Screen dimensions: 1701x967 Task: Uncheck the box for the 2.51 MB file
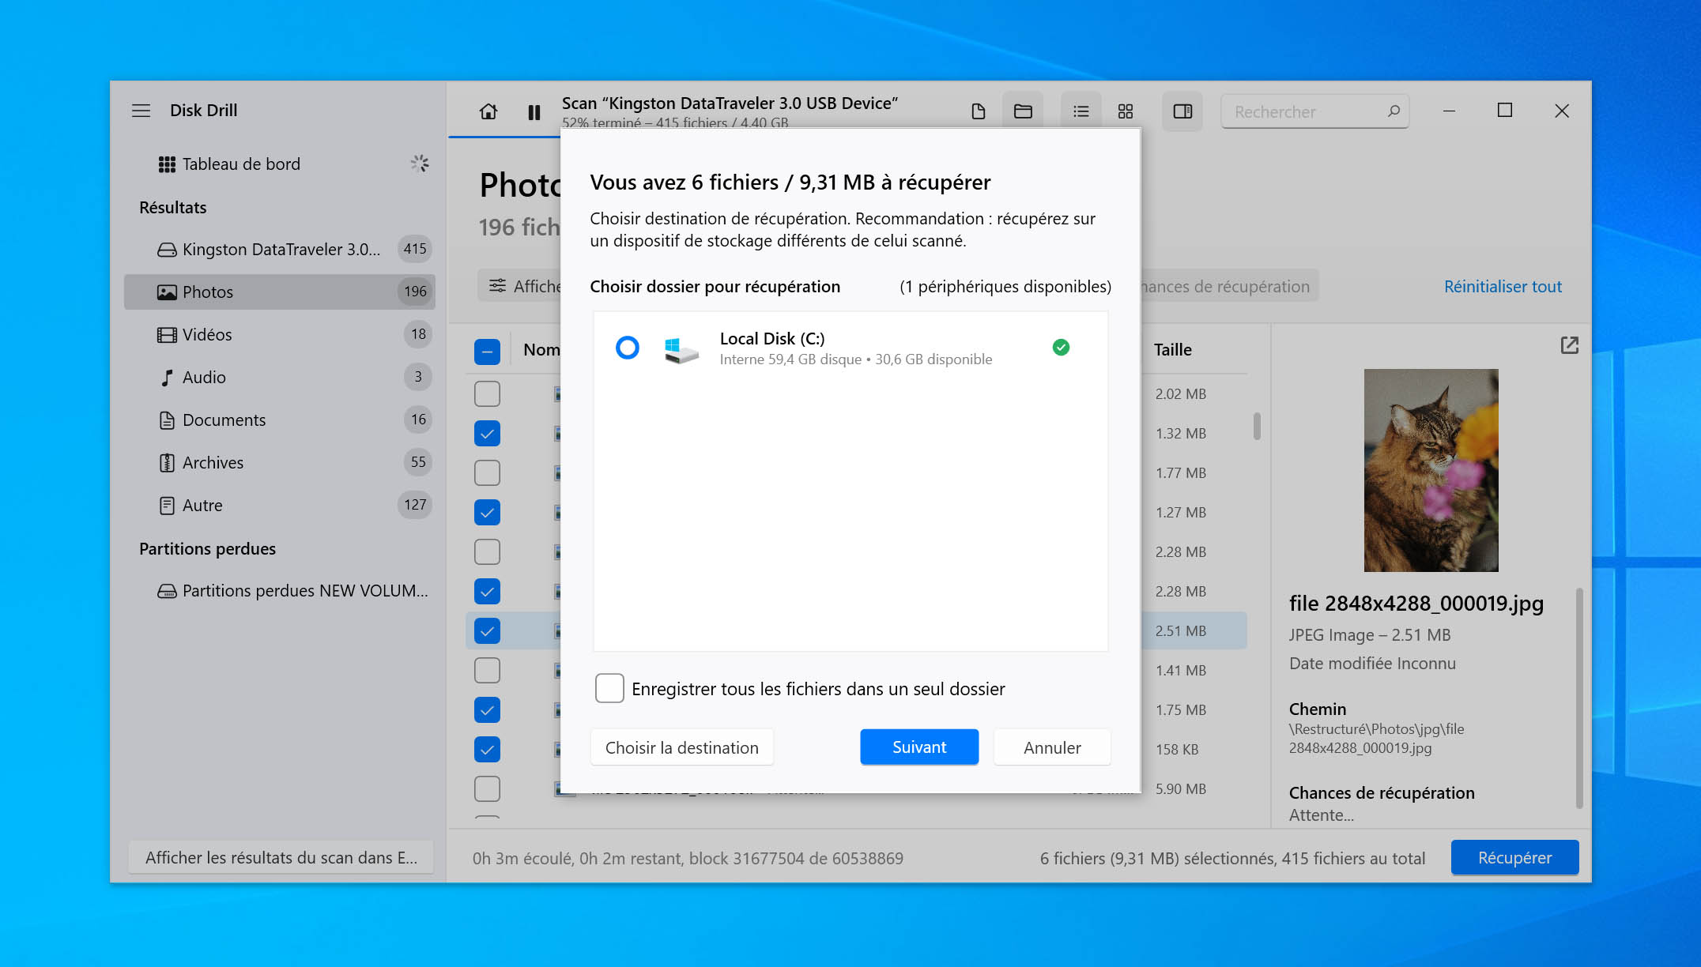[x=487, y=630]
